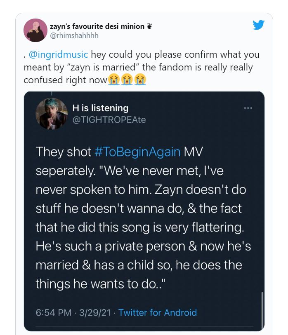The image size is (288, 335).
Task: Click the #ToBeginAgain hashtag
Action: (137, 152)
